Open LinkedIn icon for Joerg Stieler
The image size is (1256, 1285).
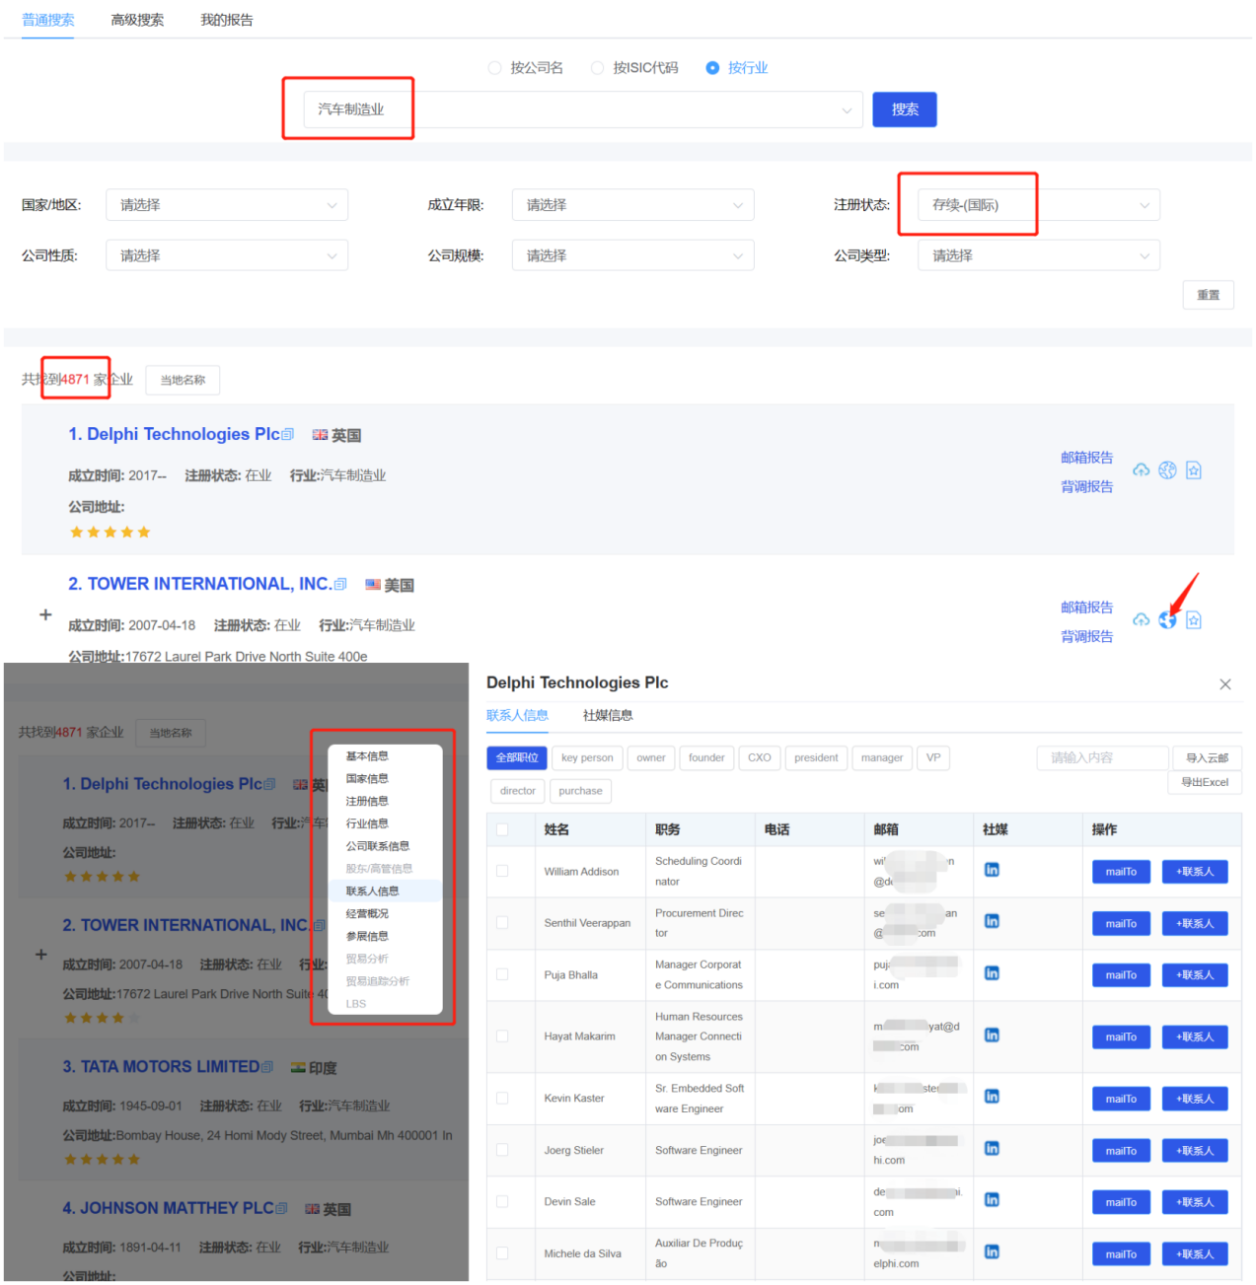992,1149
